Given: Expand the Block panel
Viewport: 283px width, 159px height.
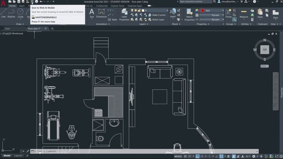Looking at the screenshot, I should [x=176, y=24].
